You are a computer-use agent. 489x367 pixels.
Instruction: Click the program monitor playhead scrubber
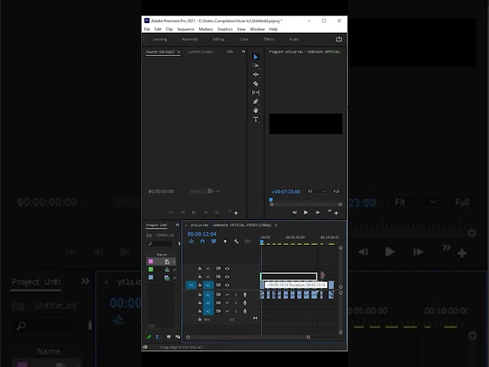[271, 200]
